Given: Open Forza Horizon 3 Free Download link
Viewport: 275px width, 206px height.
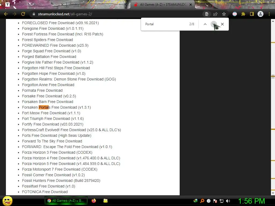Looking at the screenshot, I should 57,152.
